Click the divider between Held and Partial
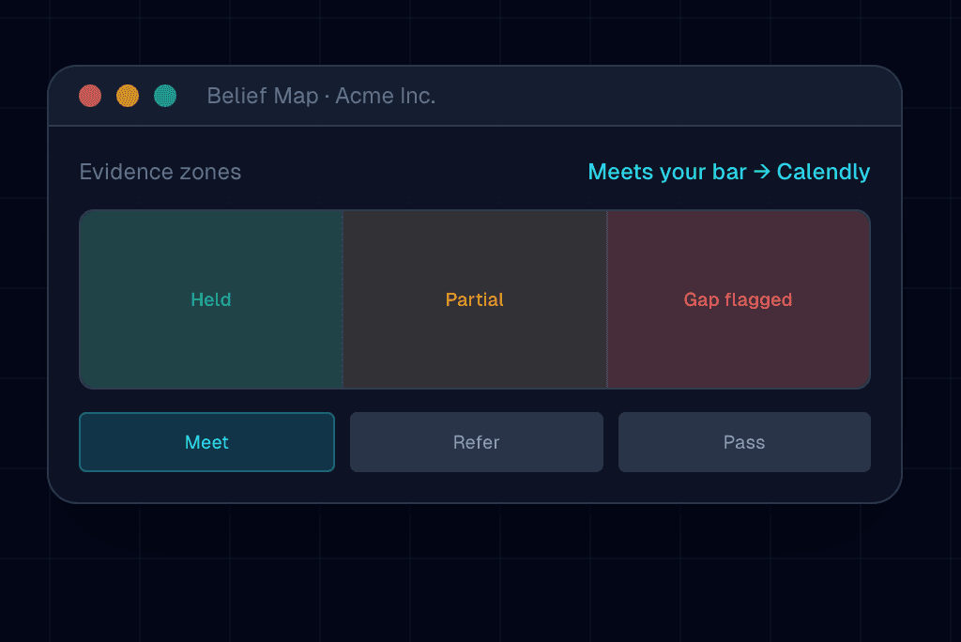The width and height of the screenshot is (961, 642). click(343, 299)
